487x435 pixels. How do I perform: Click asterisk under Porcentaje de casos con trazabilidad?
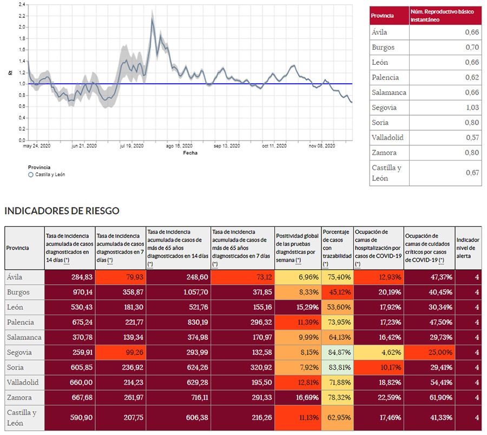pos(325,264)
